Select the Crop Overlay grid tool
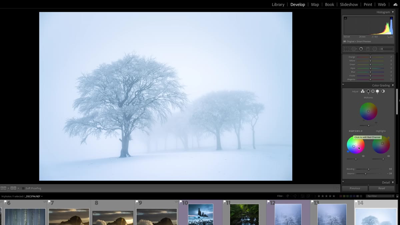Viewport: 400px width, 225px height. [x=347, y=49]
